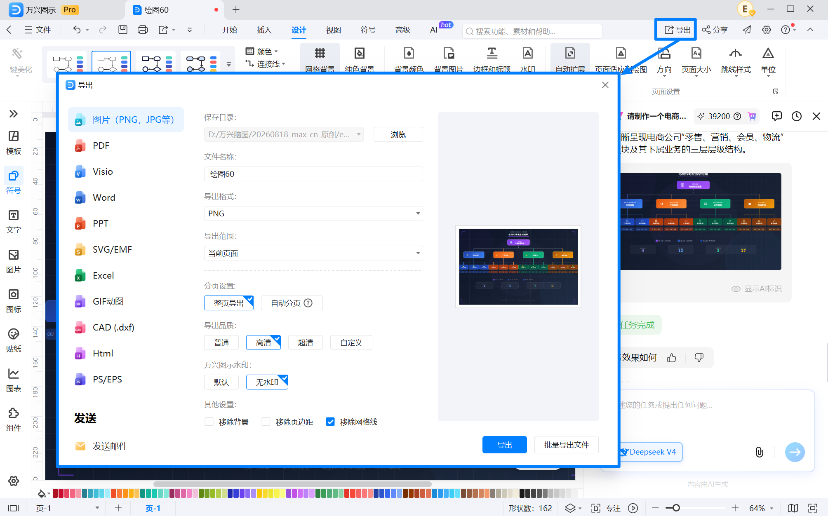Open the 页-1 page selector dropdown
The image size is (828, 516).
point(68,508)
